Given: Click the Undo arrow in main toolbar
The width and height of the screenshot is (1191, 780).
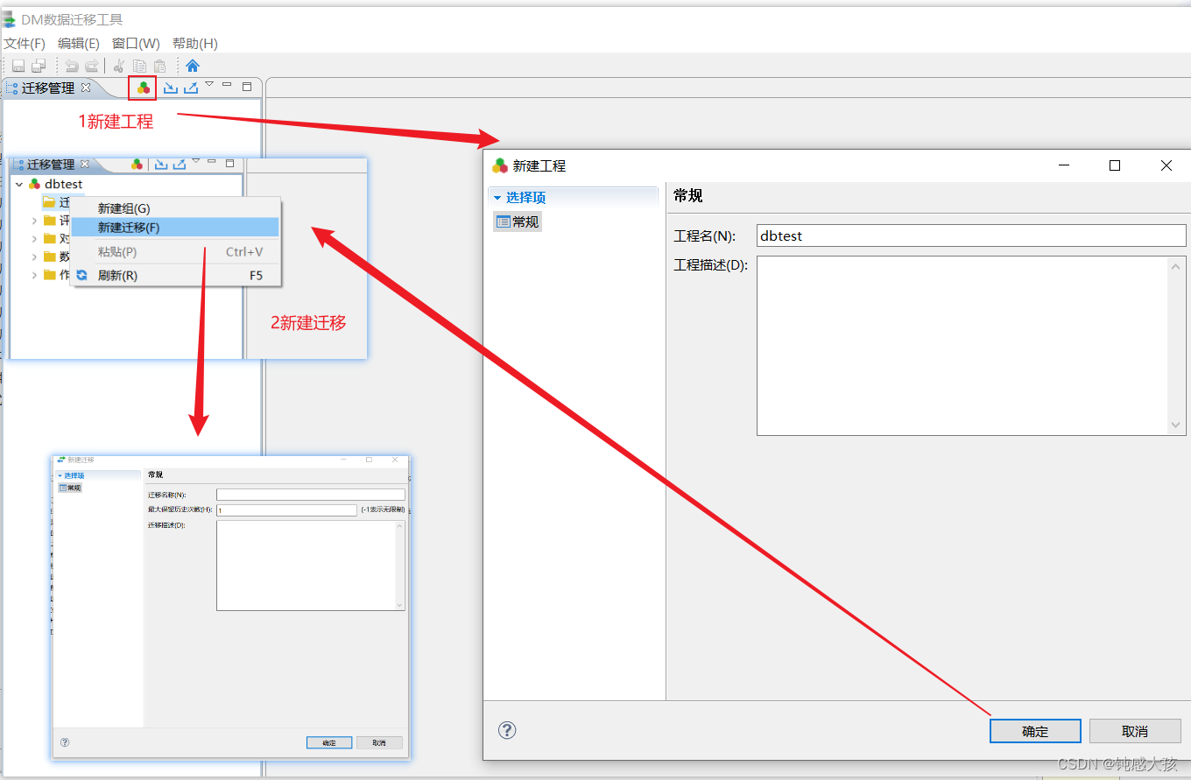Looking at the screenshot, I should point(72,66).
